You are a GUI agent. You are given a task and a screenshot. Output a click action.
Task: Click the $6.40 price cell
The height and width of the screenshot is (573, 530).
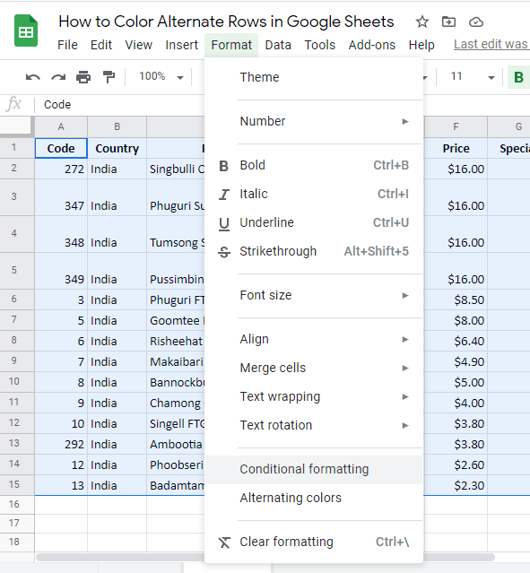coord(456,341)
